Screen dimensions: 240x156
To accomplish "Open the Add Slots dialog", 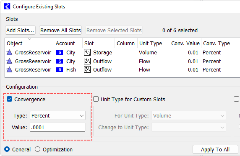I will point(21,30).
